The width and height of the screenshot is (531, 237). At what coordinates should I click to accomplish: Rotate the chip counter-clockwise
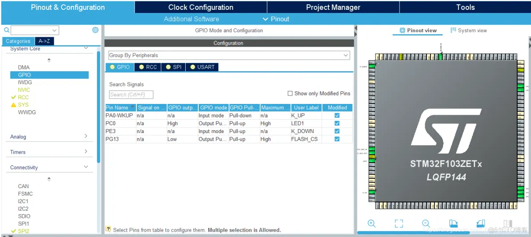[480, 224]
